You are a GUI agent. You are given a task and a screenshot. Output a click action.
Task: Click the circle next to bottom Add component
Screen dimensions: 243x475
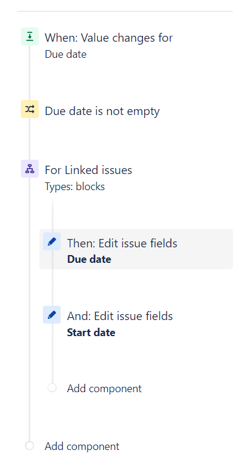[x=30, y=446]
